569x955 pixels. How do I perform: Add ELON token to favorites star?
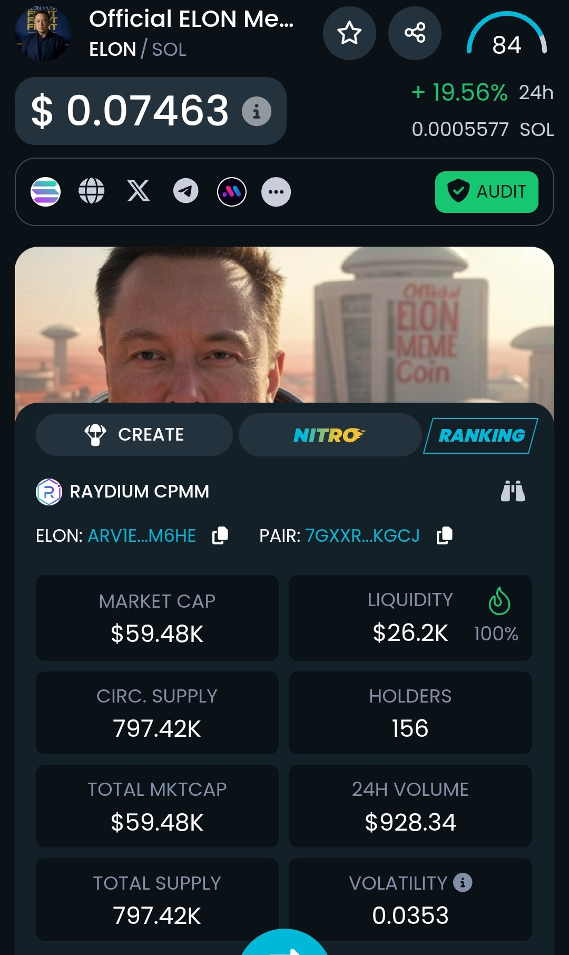pyautogui.click(x=349, y=33)
